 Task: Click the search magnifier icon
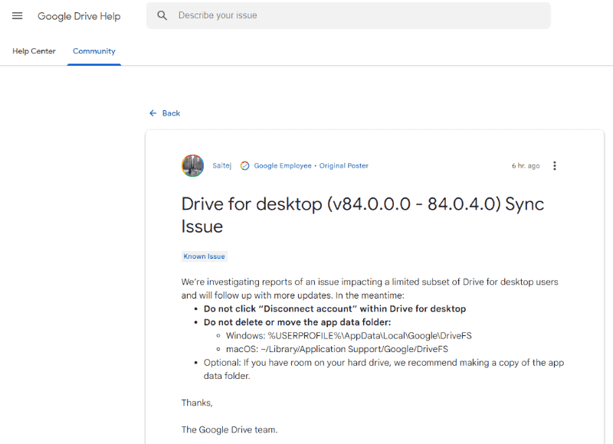162,15
